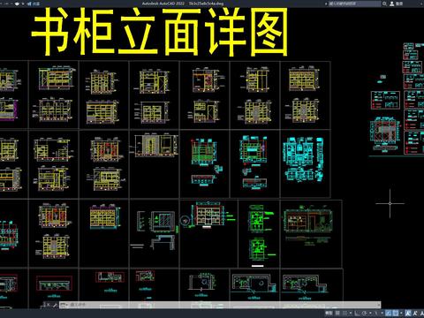Toggle object snap tracking in status bar

[x=389, y=313]
